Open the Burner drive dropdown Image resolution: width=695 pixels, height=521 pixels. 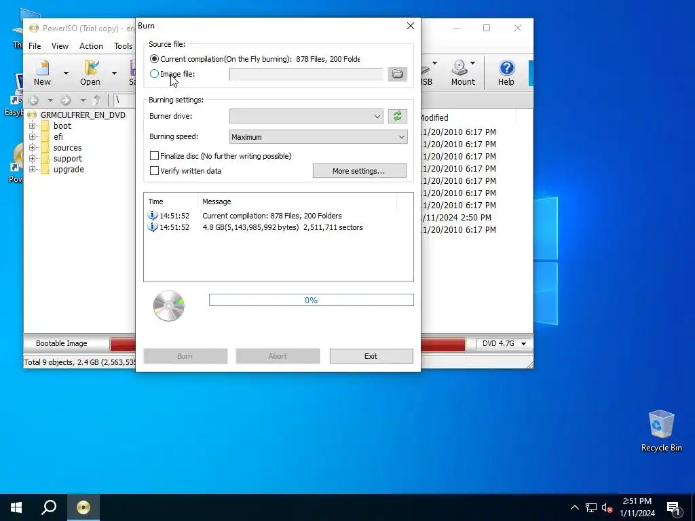306,116
